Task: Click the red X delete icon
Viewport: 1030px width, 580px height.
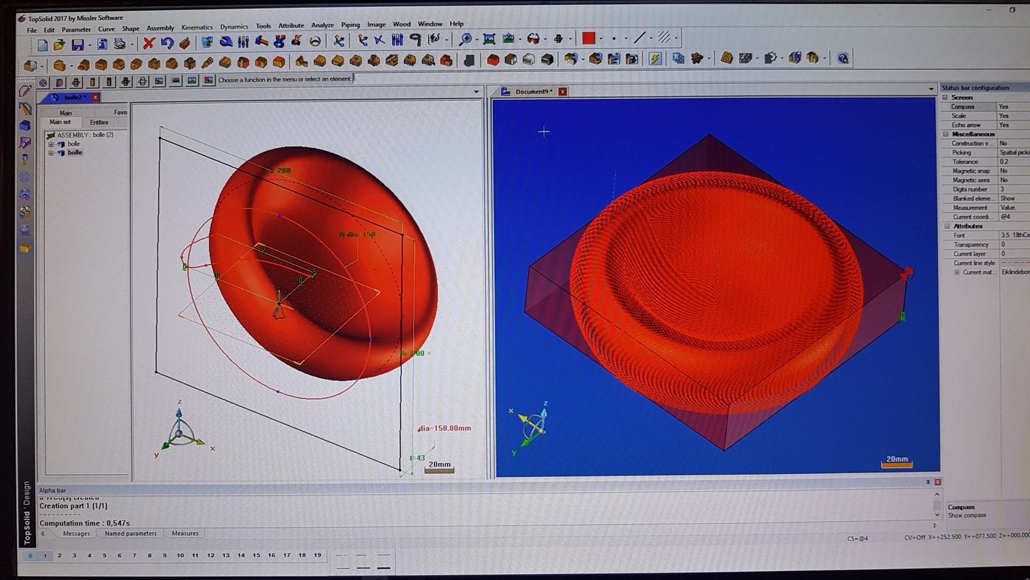Action: click(x=149, y=43)
